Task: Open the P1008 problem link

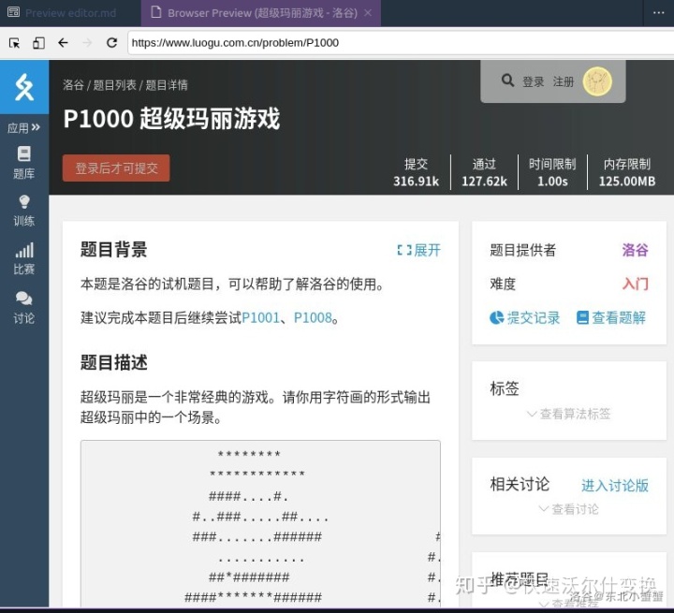Action: tap(313, 317)
